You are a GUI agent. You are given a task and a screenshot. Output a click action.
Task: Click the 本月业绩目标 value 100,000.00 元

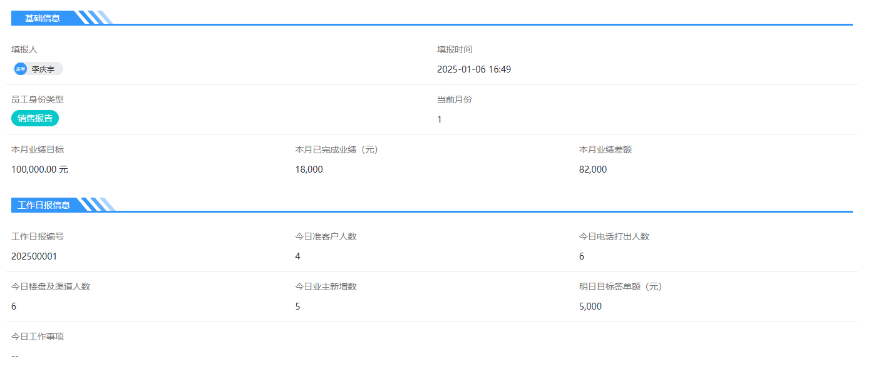[x=39, y=169]
